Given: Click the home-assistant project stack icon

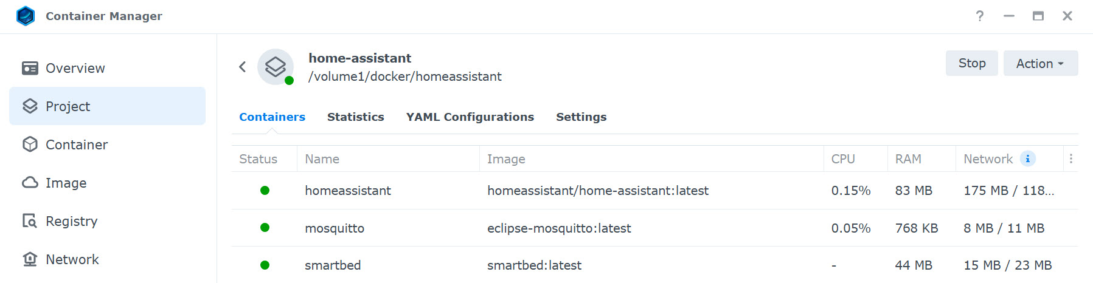Looking at the screenshot, I should pyautogui.click(x=276, y=67).
